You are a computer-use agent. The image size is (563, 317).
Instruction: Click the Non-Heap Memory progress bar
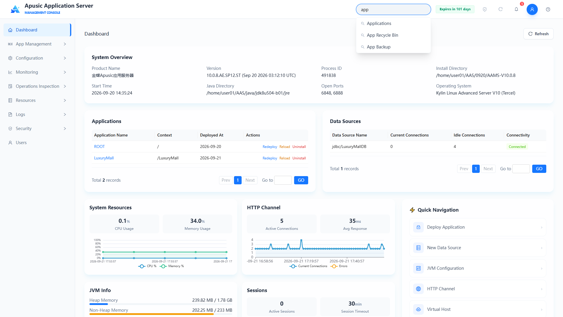coord(161,314)
